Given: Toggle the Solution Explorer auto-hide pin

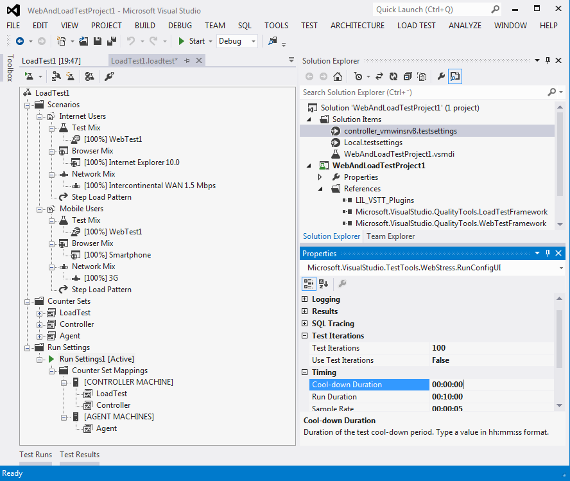Looking at the screenshot, I should pyautogui.click(x=548, y=60).
